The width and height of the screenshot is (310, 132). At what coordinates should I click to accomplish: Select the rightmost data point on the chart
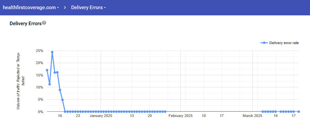tap(299, 112)
